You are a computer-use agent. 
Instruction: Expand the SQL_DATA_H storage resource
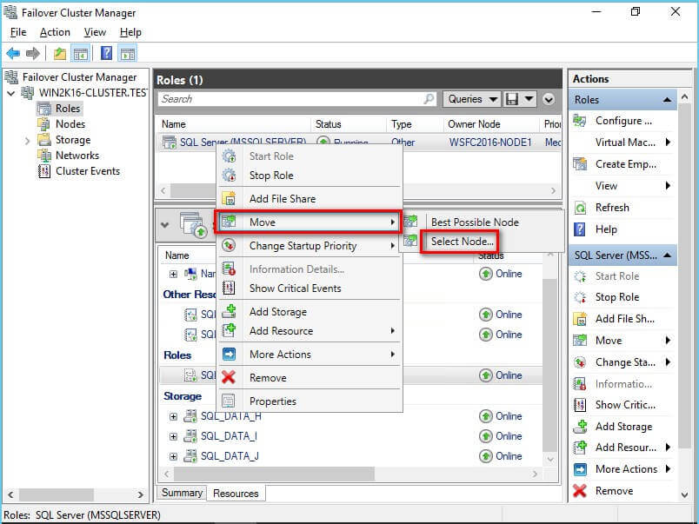(x=174, y=416)
